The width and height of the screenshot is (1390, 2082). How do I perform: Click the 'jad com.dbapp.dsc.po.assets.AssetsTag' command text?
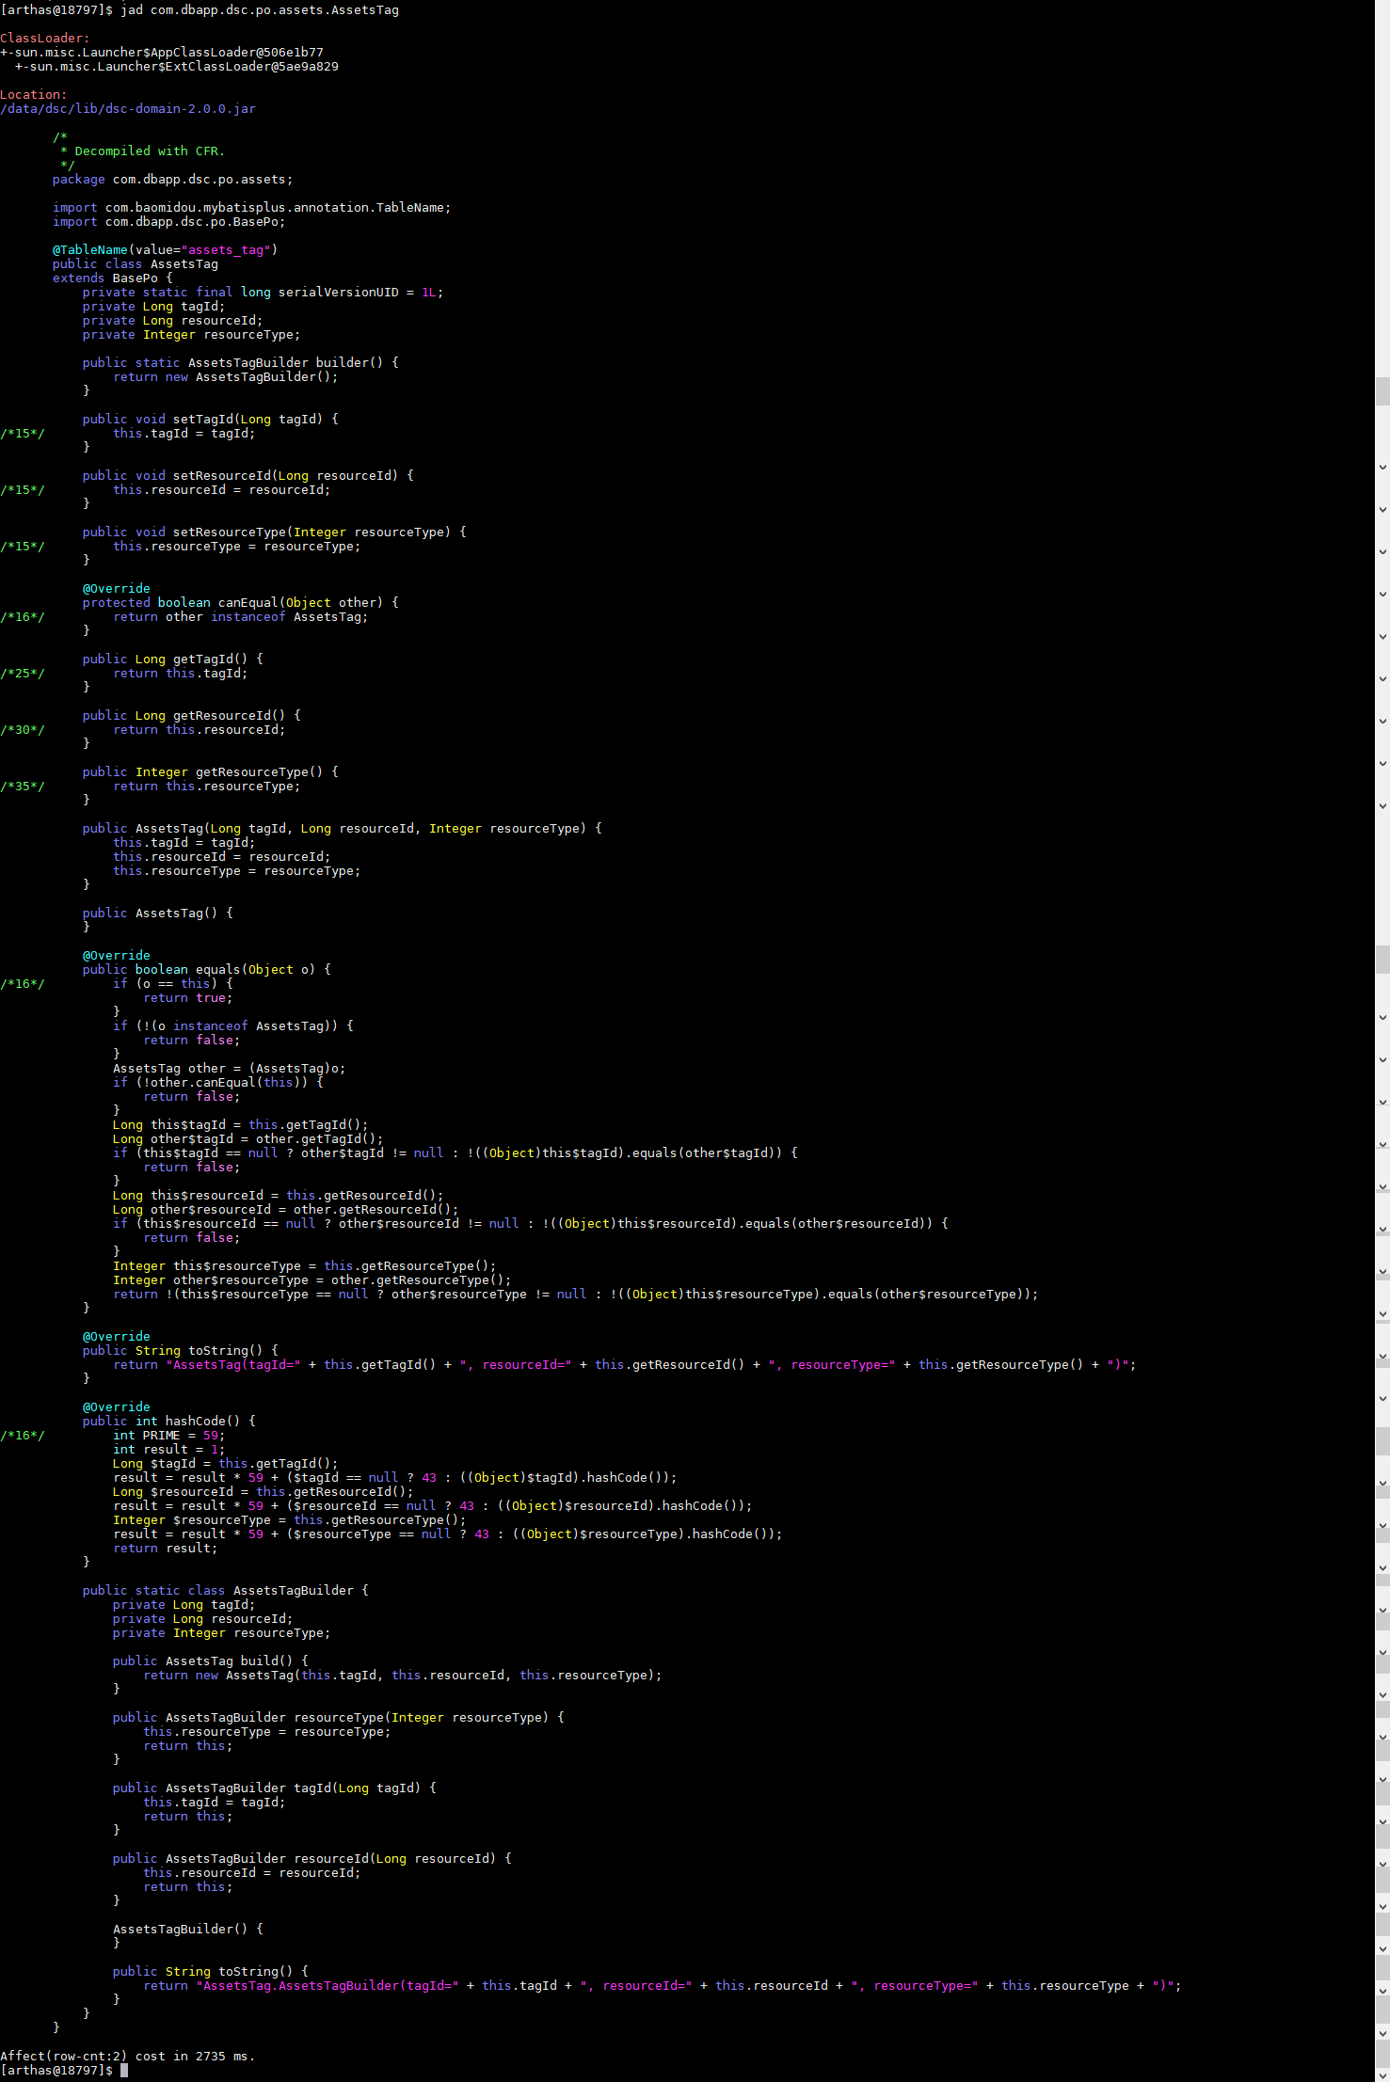point(260,10)
